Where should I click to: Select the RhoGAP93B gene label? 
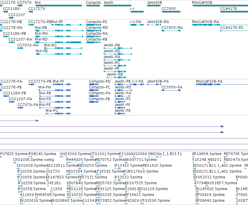coord(202,3)
